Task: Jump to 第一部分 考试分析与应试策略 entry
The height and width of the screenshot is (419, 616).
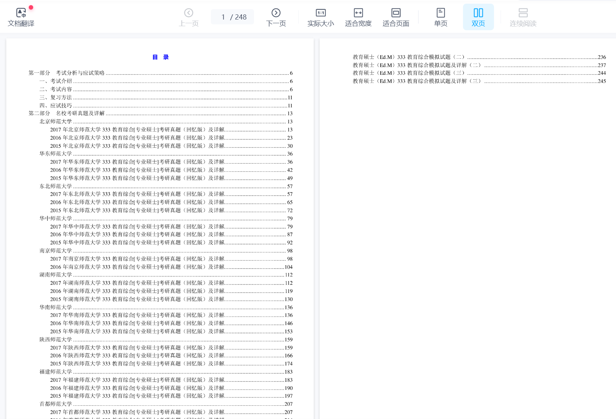Action: 67,73
